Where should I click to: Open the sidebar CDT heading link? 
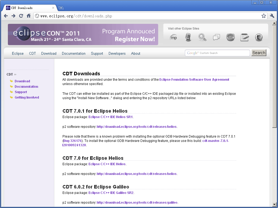click(10, 74)
